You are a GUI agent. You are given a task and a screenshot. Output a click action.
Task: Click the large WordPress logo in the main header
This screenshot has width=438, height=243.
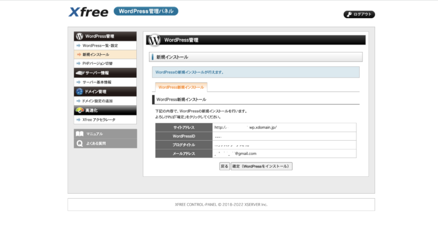coord(154,40)
